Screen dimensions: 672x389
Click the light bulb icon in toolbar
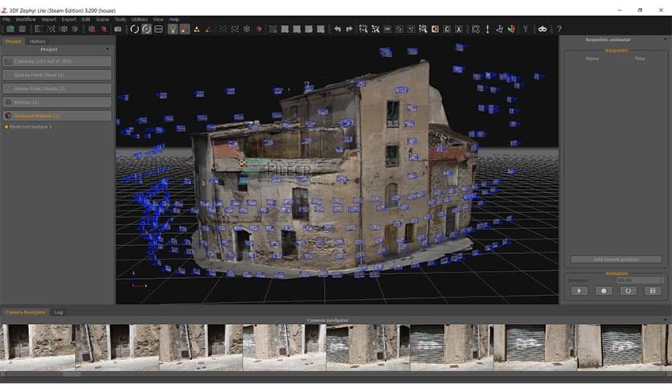[172, 29]
